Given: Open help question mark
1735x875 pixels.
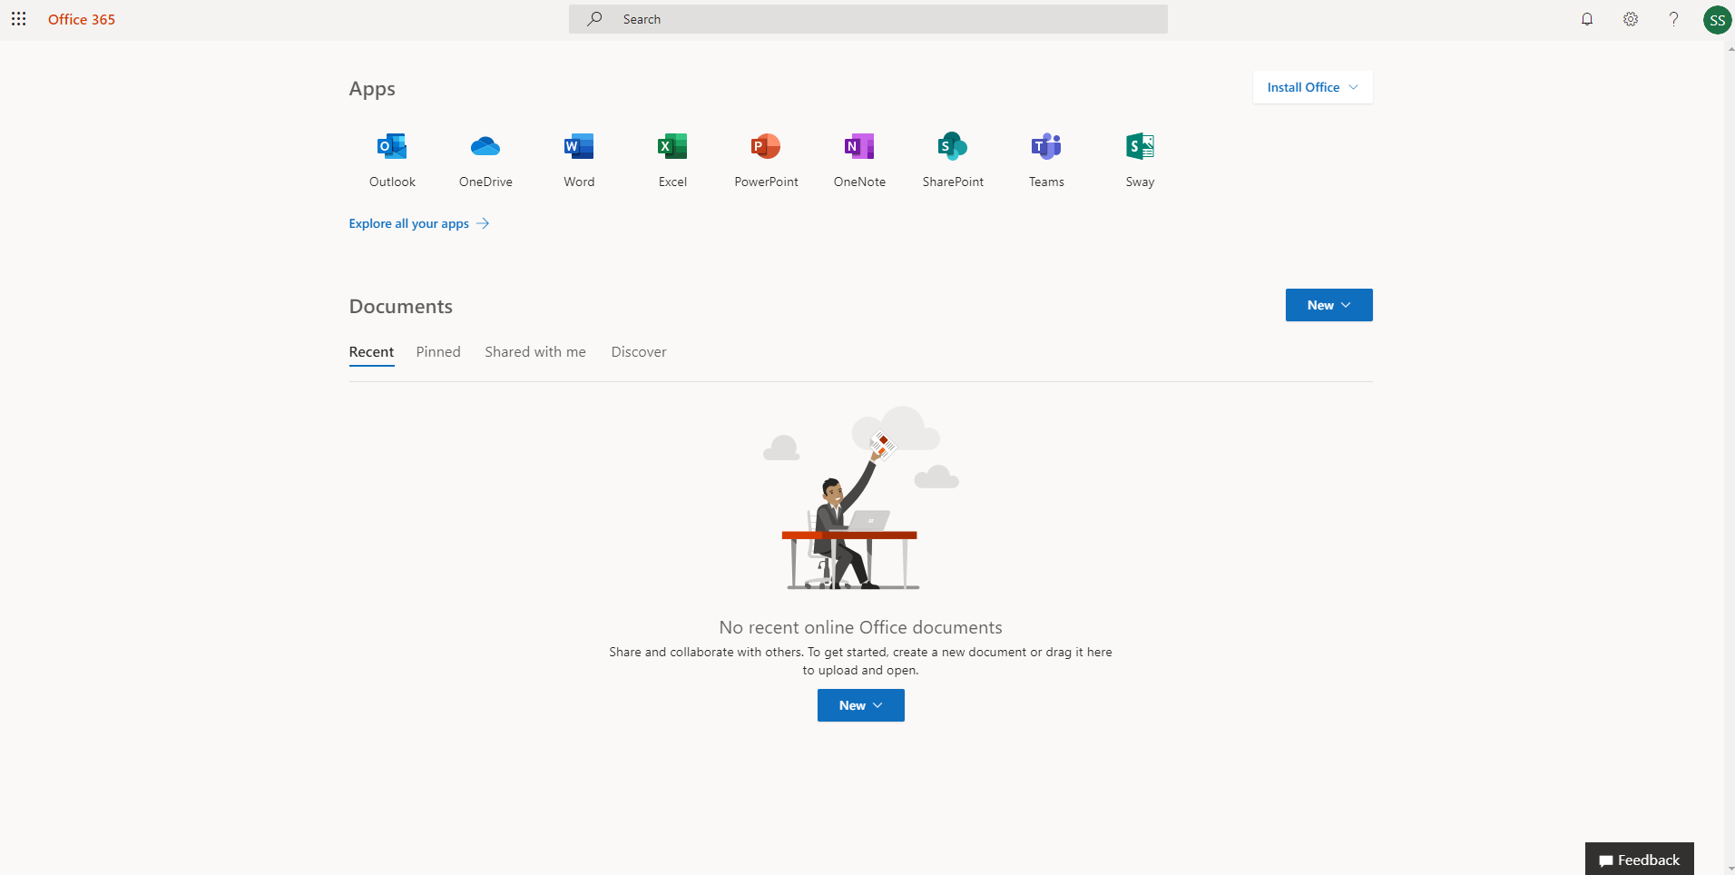Looking at the screenshot, I should point(1673,19).
